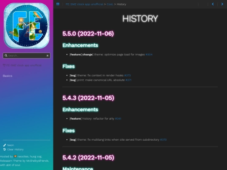227x170 pixels.
Task: Click Enhancements heading under 5.4.3
Action: click(x=80, y=110)
